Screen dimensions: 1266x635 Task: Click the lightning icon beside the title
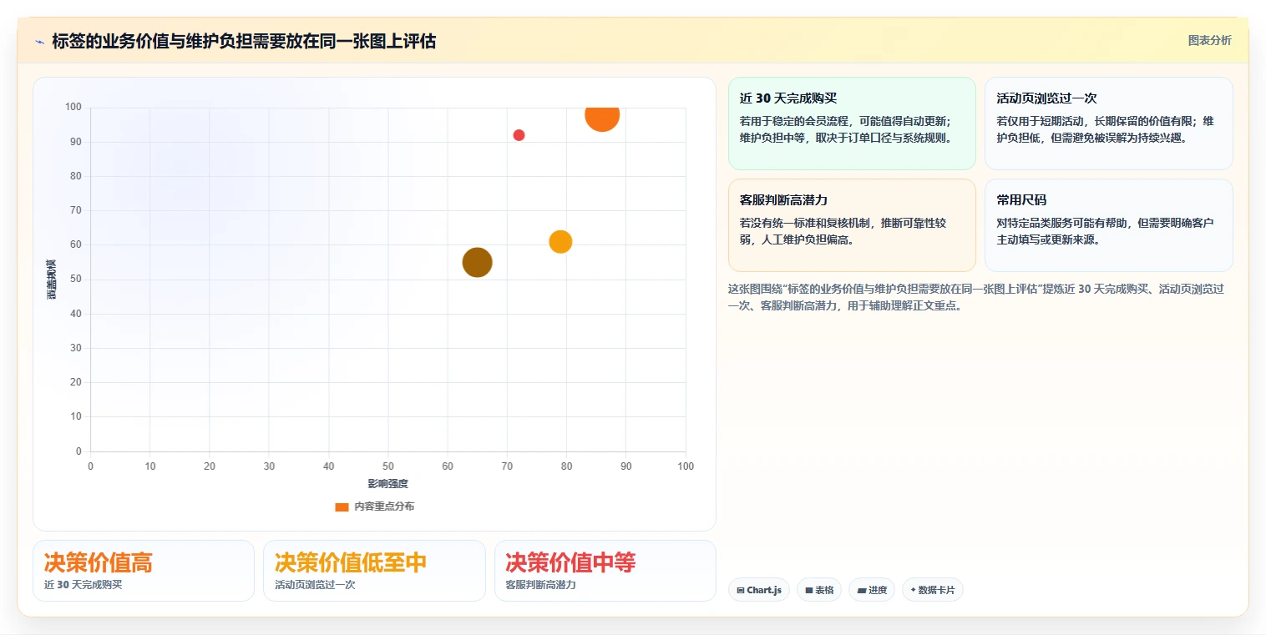point(39,42)
